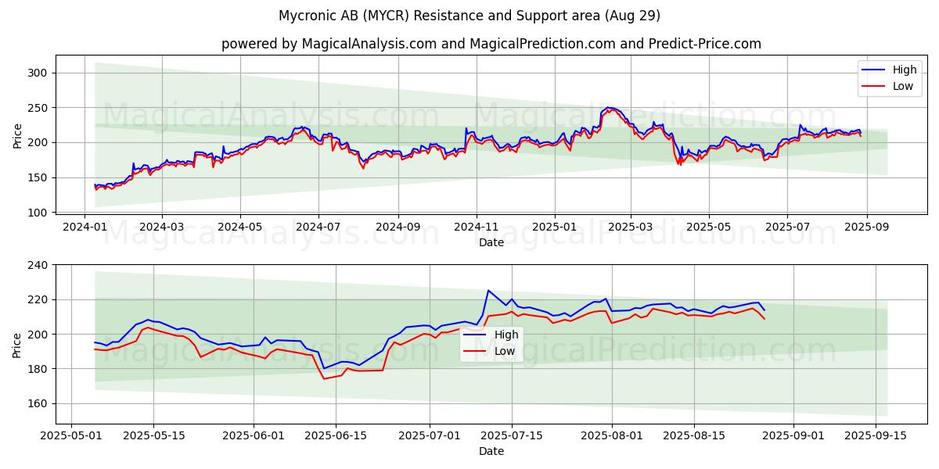Select the 2025-08-01 tick label on the bottom chart
Viewport: 939px width, 469px height.
point(611,436)
